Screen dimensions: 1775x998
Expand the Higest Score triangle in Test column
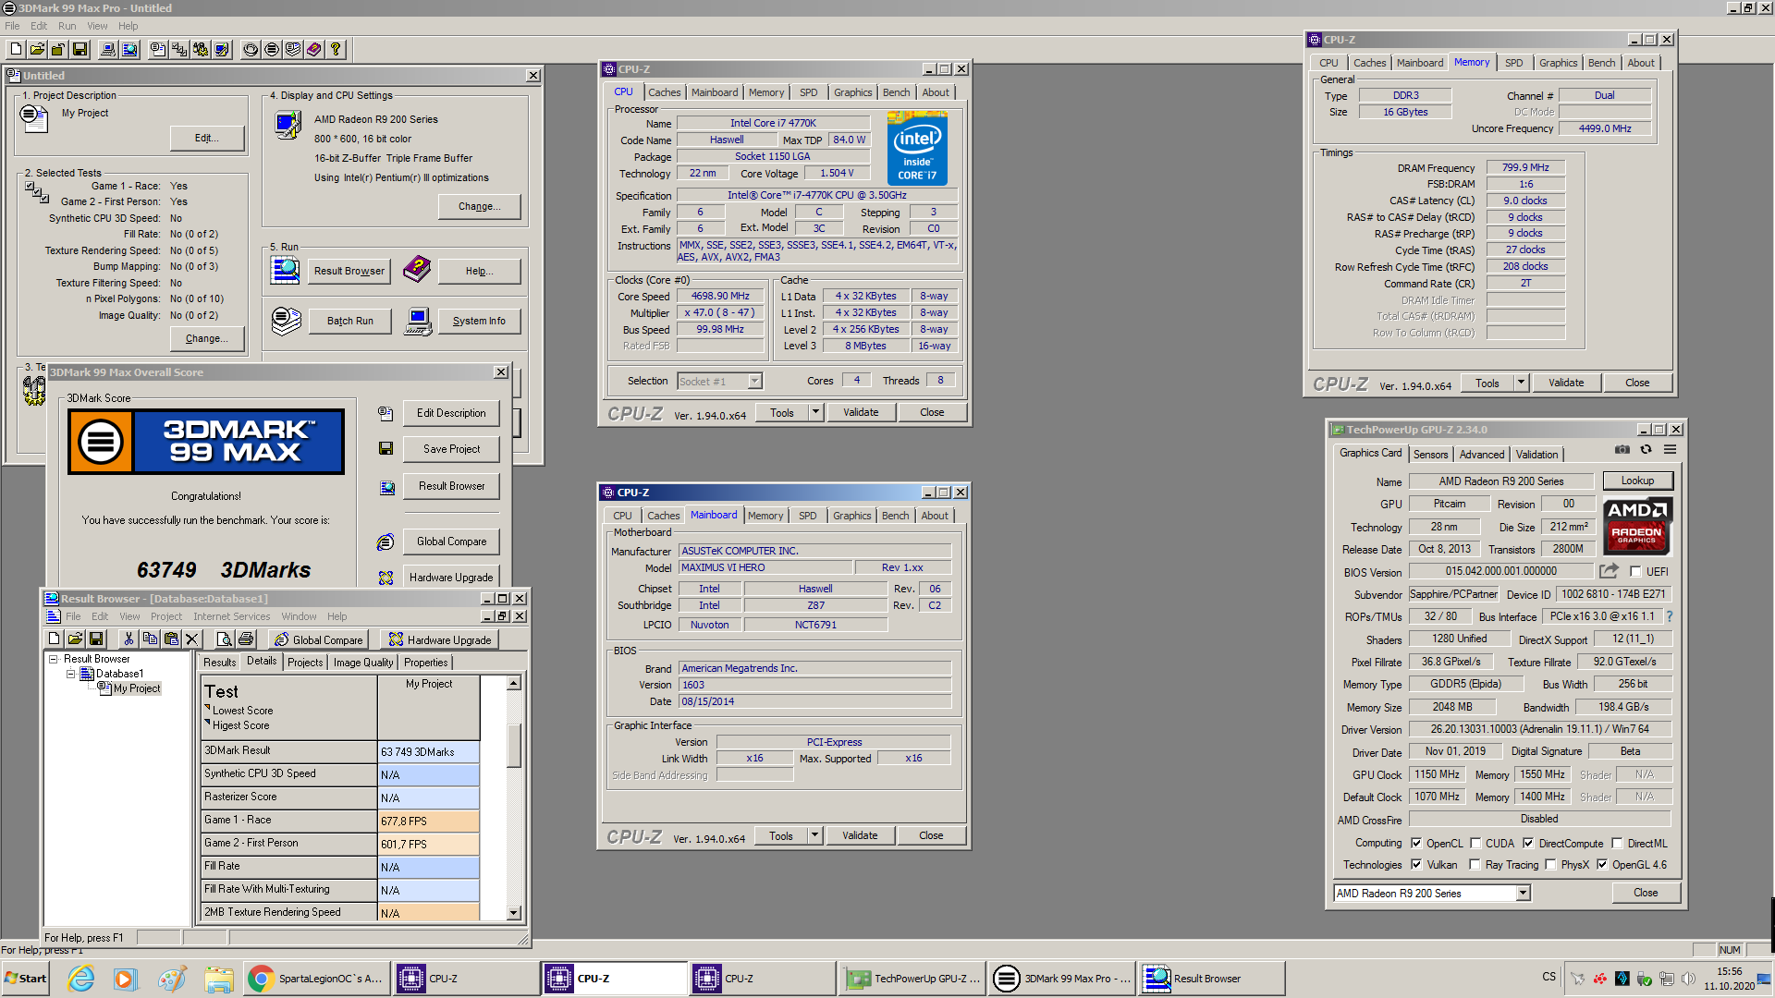[207, 722]
